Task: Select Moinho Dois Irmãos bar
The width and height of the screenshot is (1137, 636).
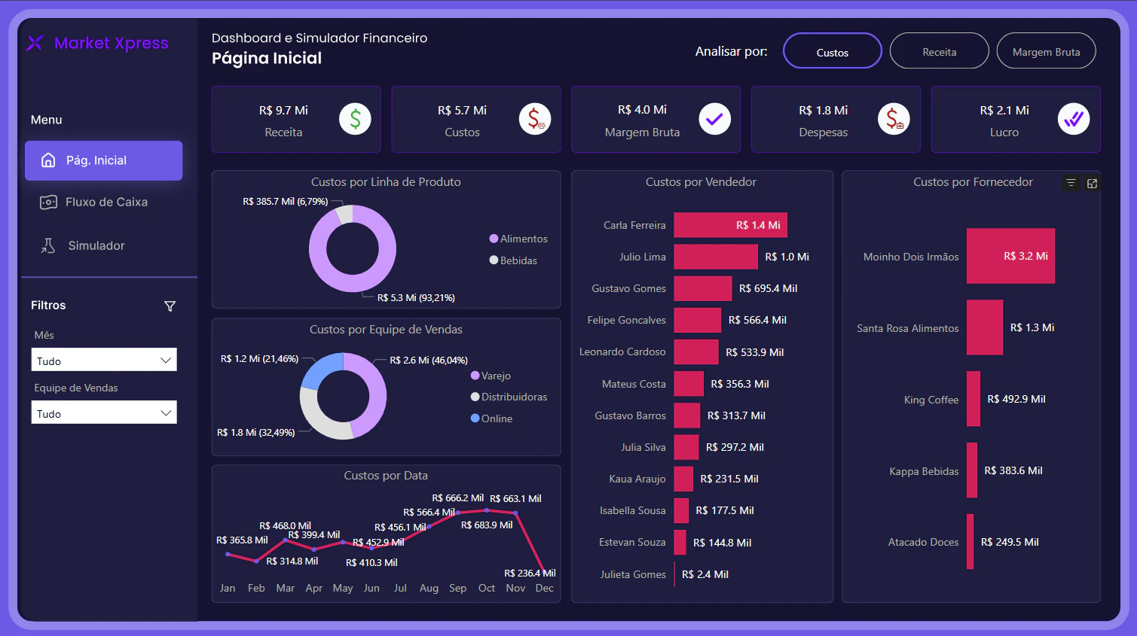Action: pyautogui.click(x=1011, y=256)
